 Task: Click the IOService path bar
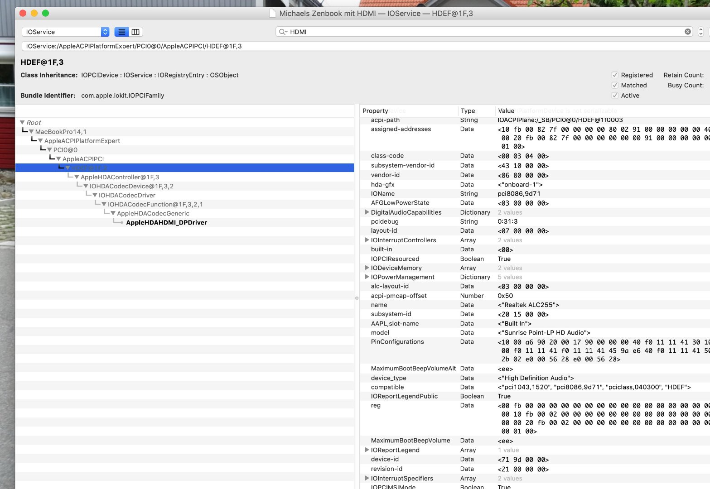(x=366, y=46)
